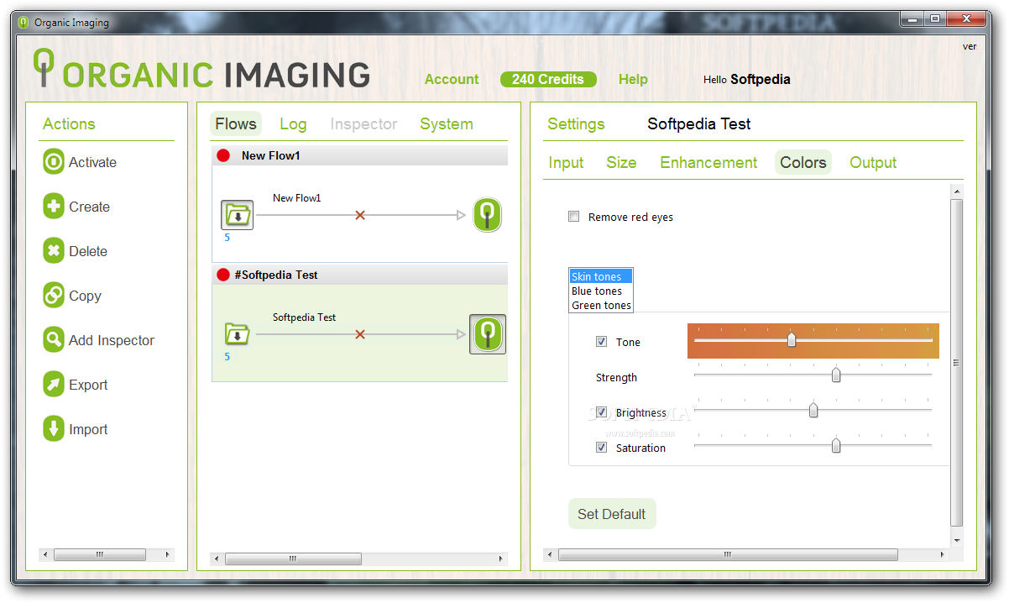Click the Saturation slider handle
This screenshot has width=1009, height=603.
pyautogui.click(x=836, y=446)
